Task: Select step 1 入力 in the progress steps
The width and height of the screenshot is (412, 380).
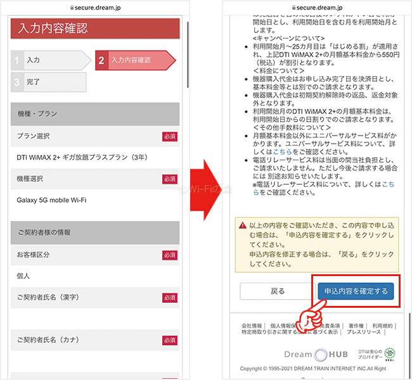Action: coord(51,60)
